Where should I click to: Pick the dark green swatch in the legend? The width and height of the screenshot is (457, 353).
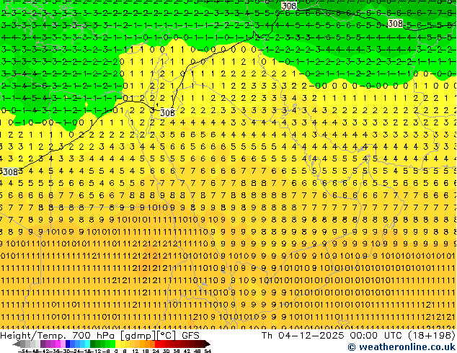(x=93, y=344)
